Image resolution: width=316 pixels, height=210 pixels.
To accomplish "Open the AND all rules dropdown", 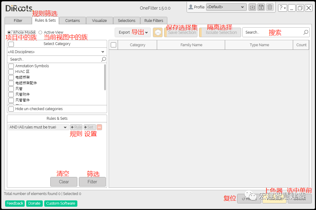I will tap(38, 127).
